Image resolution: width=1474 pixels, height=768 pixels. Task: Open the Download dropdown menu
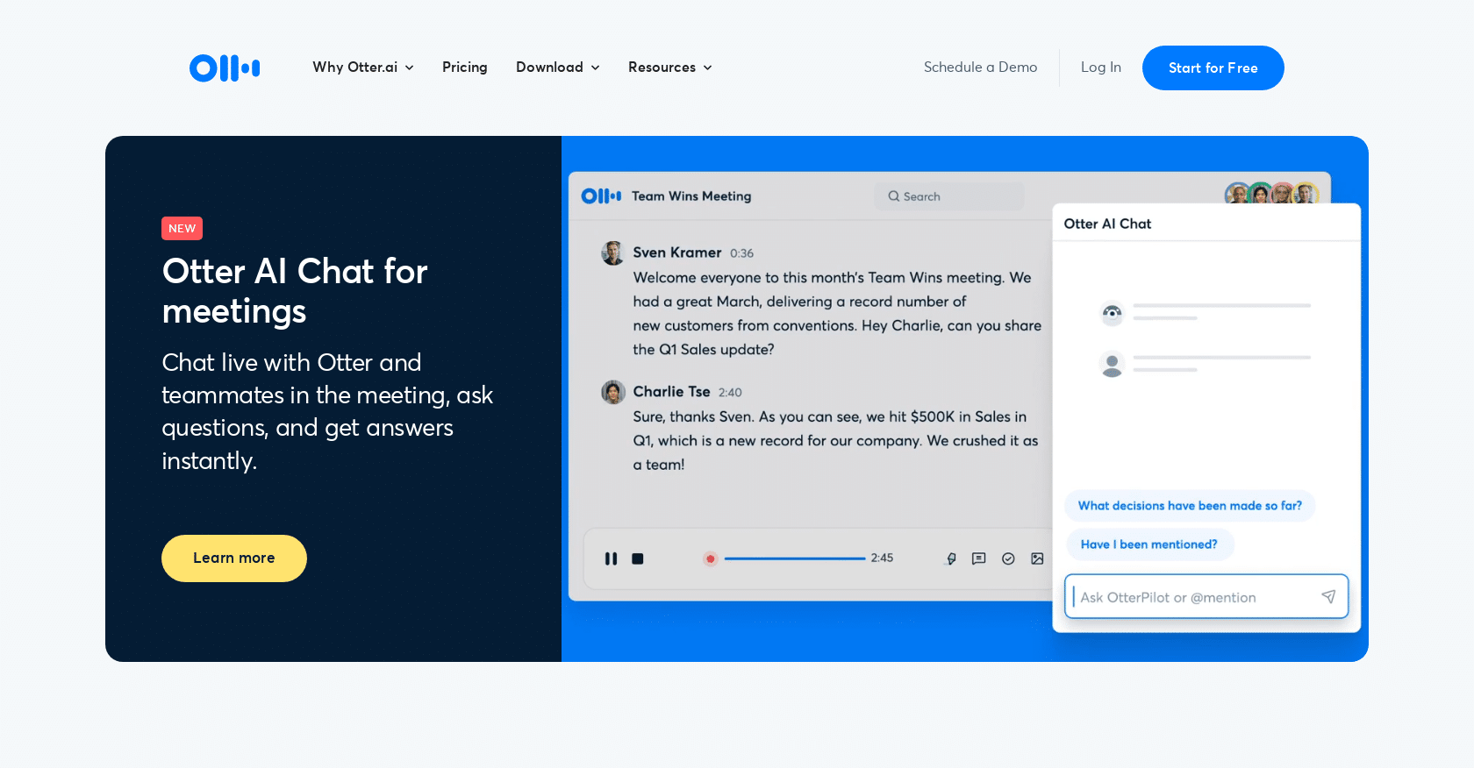coord(557,68)
